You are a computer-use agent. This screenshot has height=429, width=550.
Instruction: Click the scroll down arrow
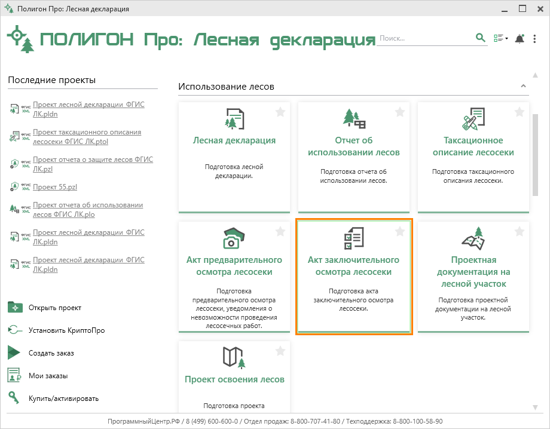coord(535,407)
